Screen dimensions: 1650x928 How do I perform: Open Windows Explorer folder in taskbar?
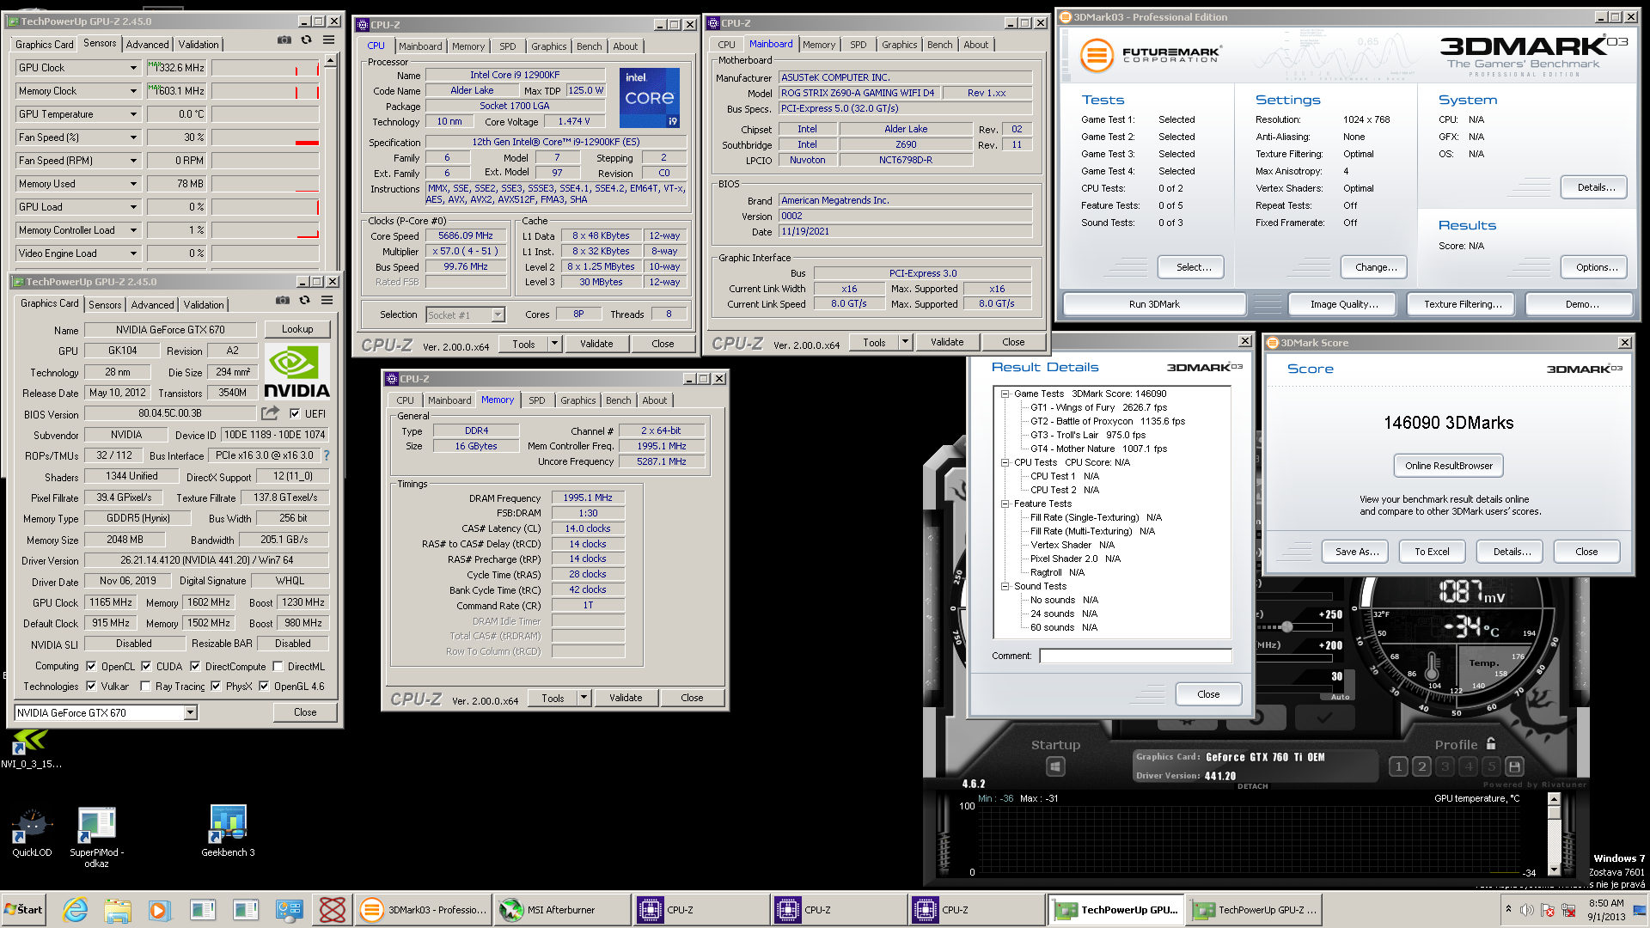pyautogui.click(x=118, y=910)
